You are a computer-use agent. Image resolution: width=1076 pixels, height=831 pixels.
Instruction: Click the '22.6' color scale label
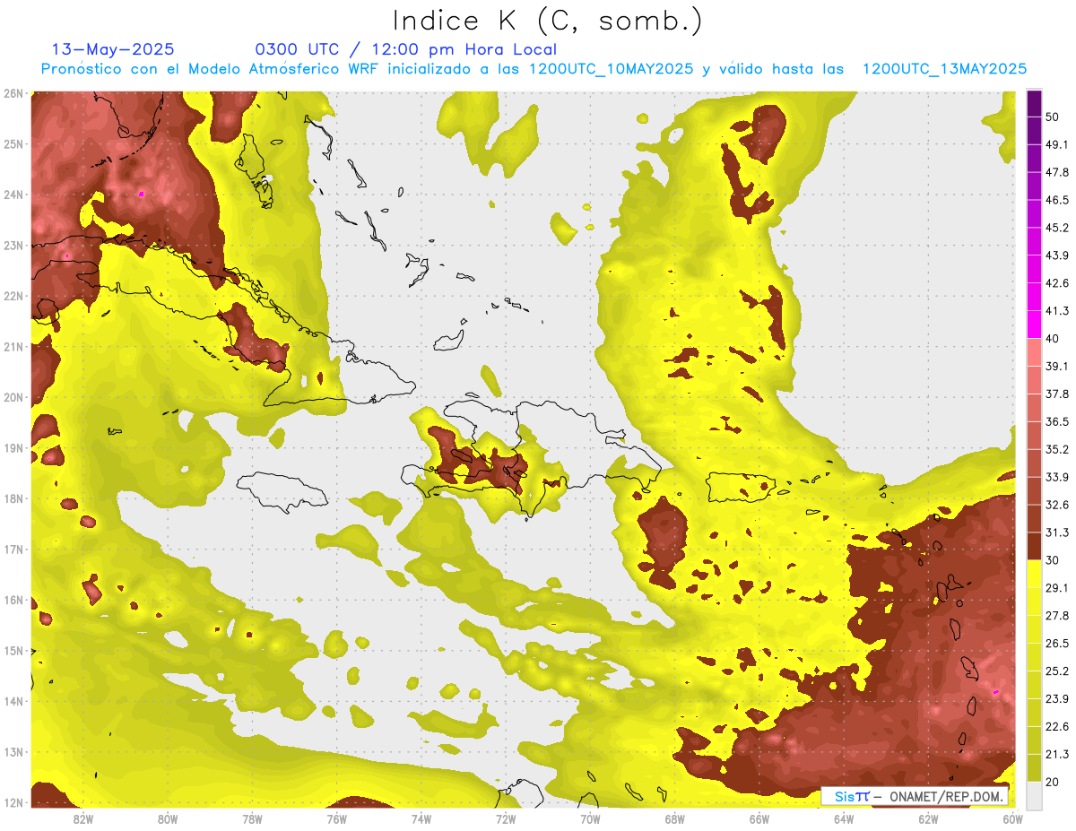coord(1057,726)
